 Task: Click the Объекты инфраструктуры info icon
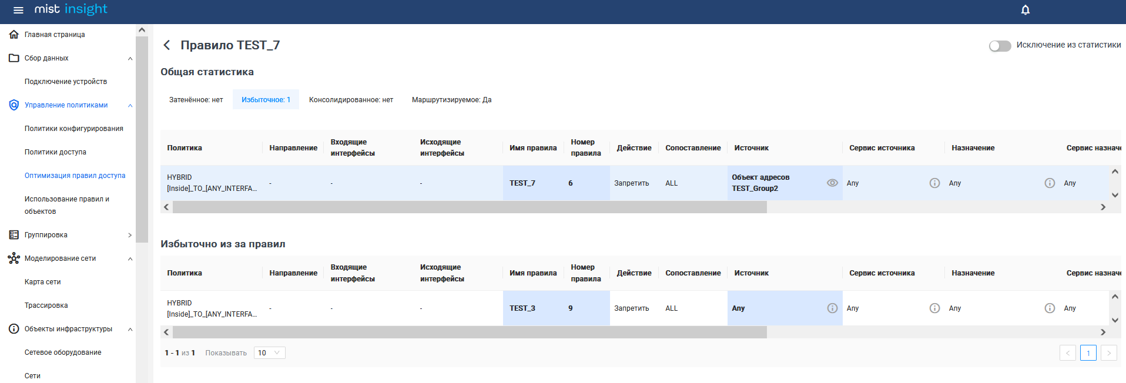[14, 329]
